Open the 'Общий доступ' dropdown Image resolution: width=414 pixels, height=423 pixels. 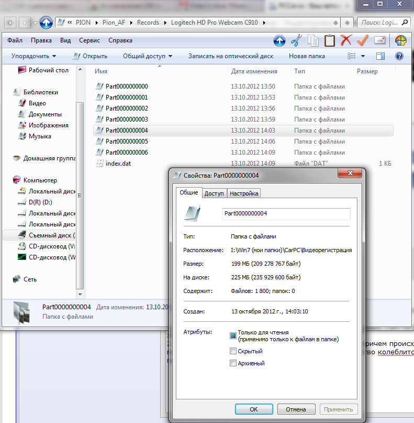tap(148, 56)
